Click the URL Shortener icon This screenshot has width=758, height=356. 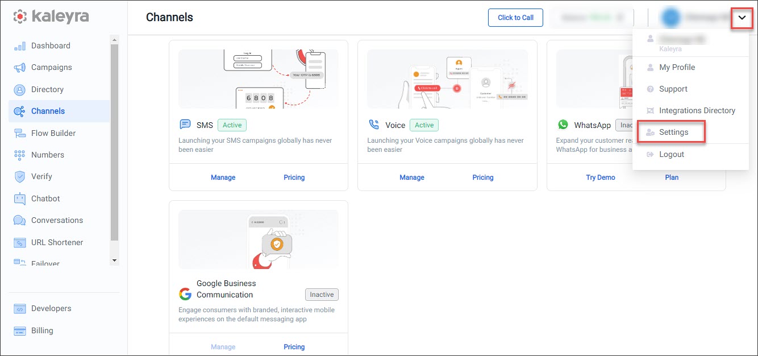20,242
